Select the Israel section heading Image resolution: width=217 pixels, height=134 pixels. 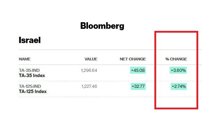click(30, 40)
